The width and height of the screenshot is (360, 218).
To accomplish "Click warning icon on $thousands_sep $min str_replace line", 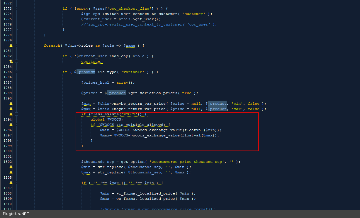I will [x=11, y=167].
